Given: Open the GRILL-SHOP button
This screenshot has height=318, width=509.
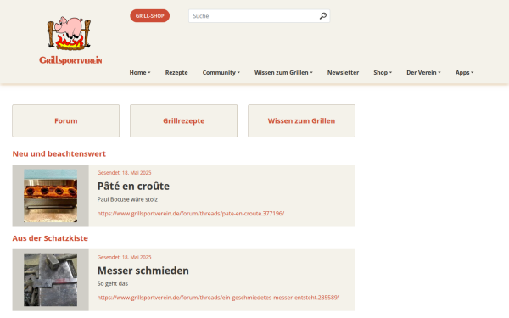Looking at the screenshot, I should (149, 15).
